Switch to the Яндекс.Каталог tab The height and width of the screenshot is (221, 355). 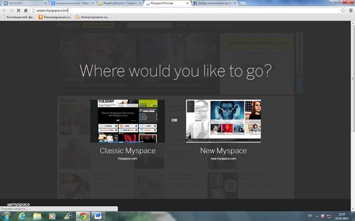point(120,3)
